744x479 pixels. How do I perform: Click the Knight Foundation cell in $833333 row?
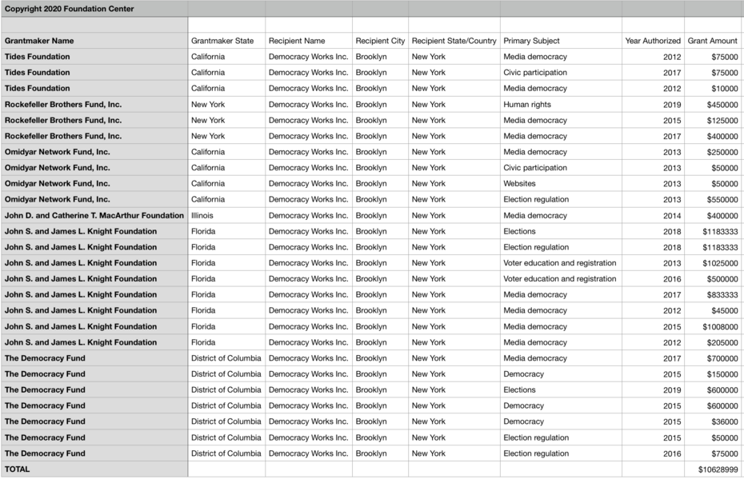(x=94, y=294)
